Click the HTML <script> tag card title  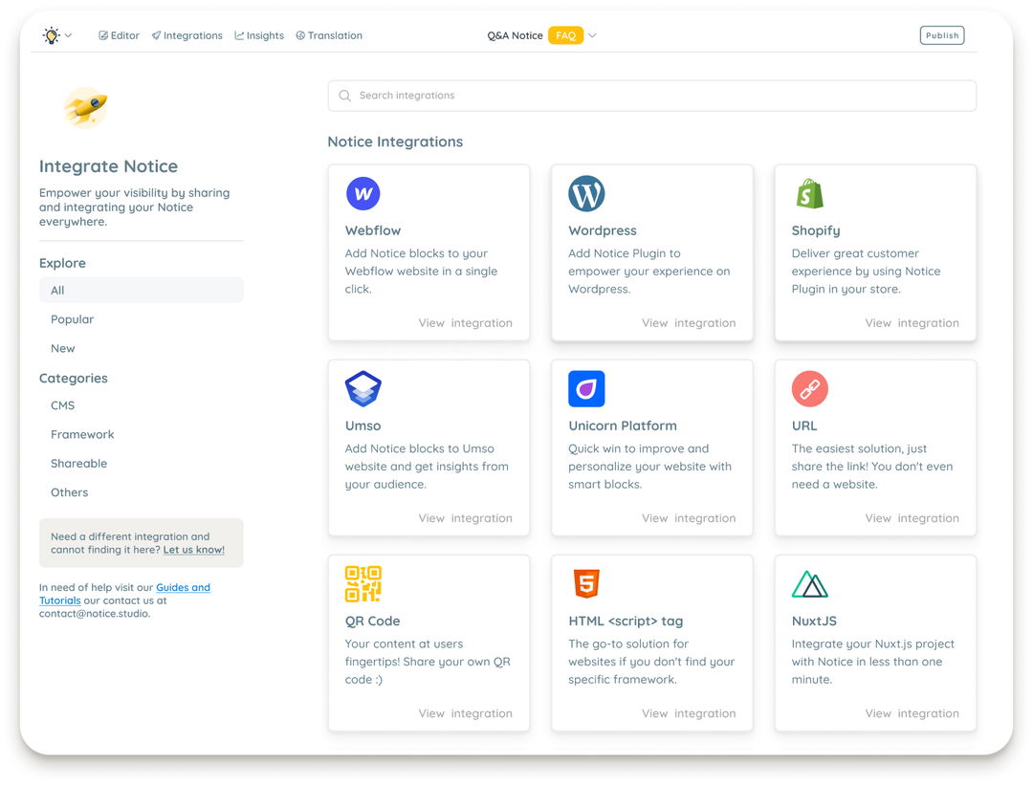[626, 621]
